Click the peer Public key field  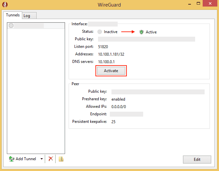tap(158, 92)
